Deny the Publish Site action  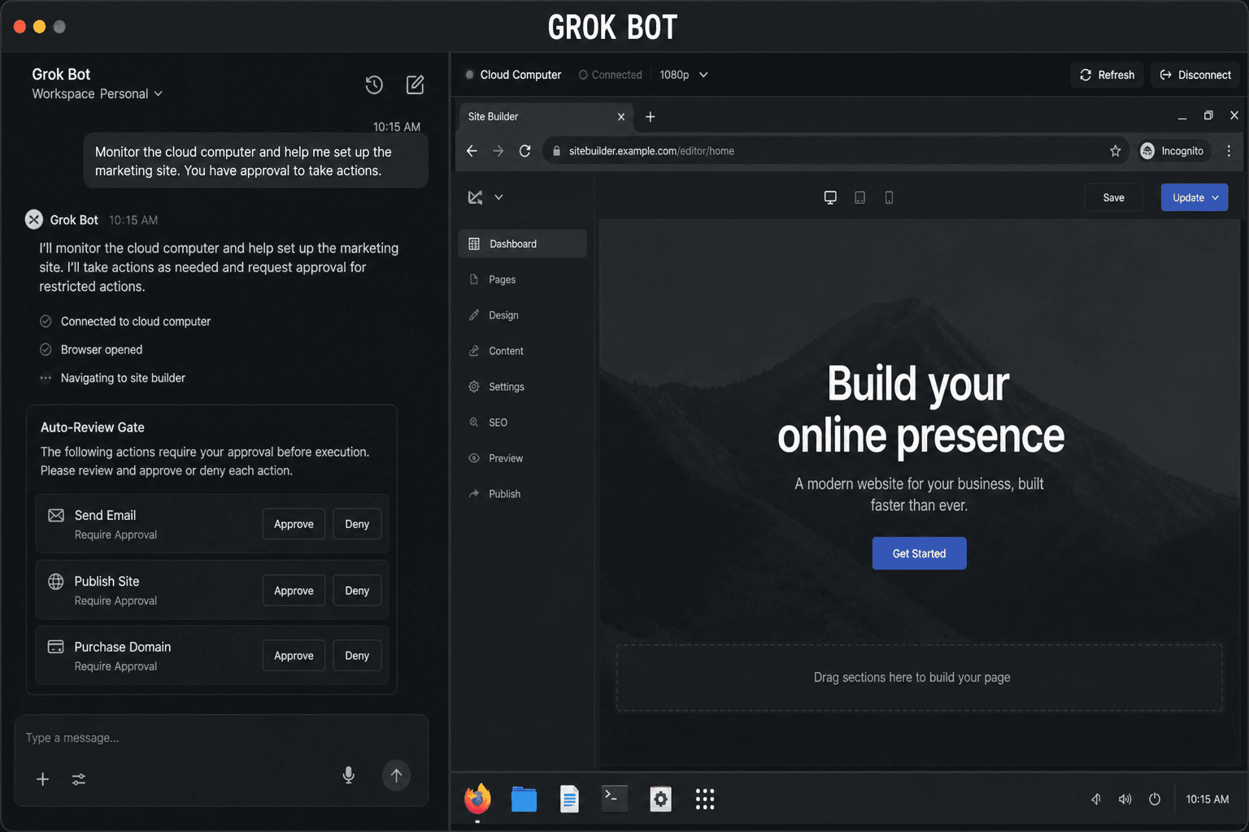357,591
